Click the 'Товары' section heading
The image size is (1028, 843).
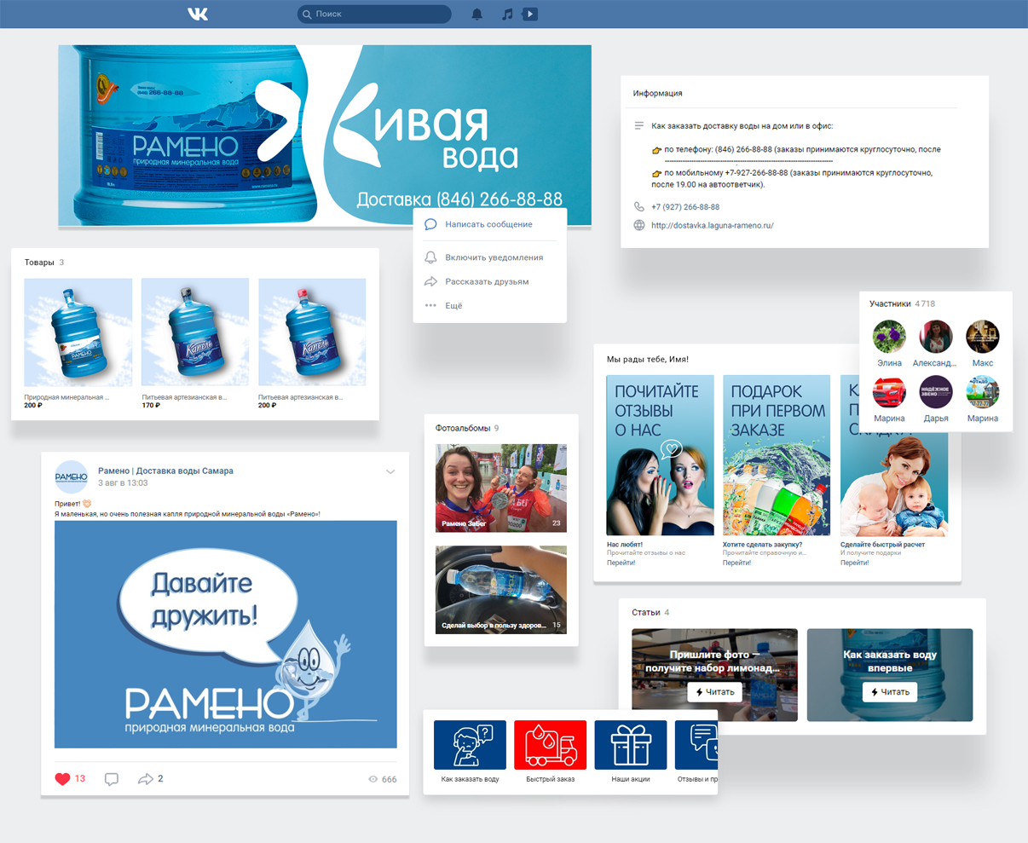[39, 263]
